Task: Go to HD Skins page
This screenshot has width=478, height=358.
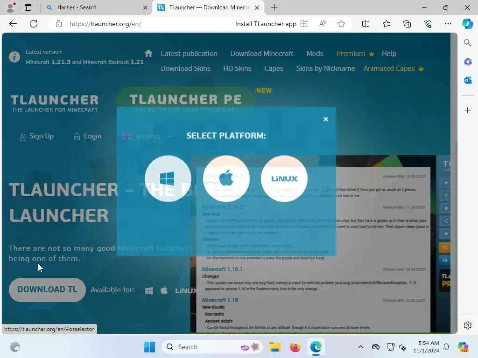Action: pos(237,69)
